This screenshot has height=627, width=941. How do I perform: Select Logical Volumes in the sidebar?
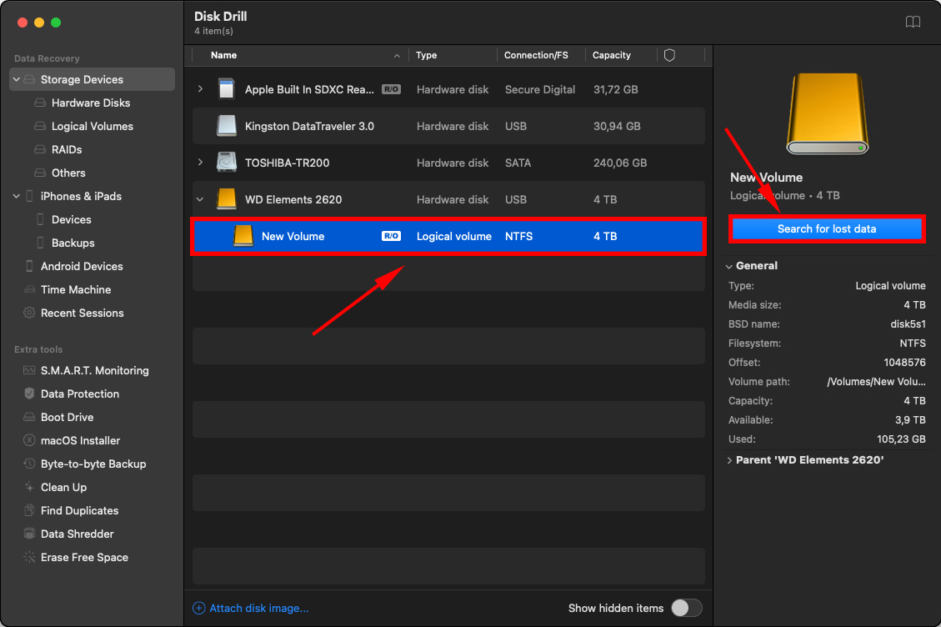coord(93,126)
